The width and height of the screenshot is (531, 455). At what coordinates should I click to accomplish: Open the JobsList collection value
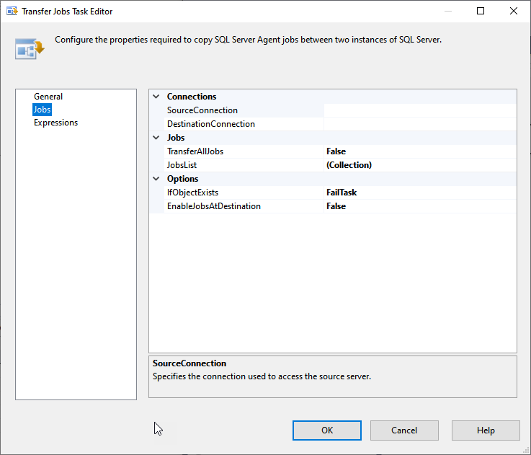[x=420, y=165]
